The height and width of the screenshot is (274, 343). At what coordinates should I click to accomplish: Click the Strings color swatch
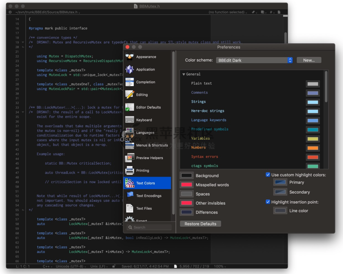[x=313, y=102]
